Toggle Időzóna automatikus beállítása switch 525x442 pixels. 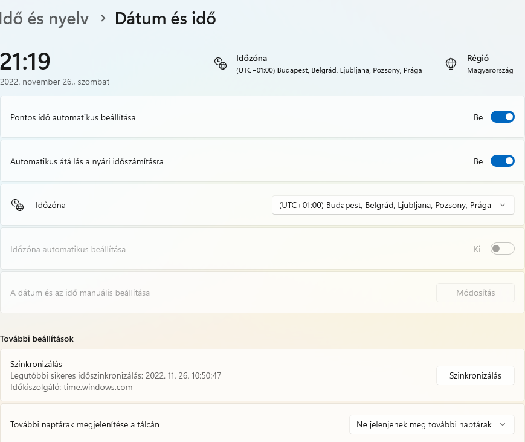tap(502, 249)
